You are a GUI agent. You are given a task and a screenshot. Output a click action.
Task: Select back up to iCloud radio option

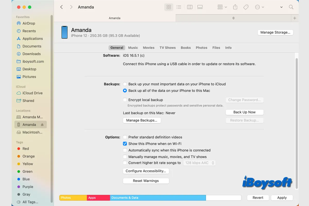pyautogui.click(x=125, y=84)
